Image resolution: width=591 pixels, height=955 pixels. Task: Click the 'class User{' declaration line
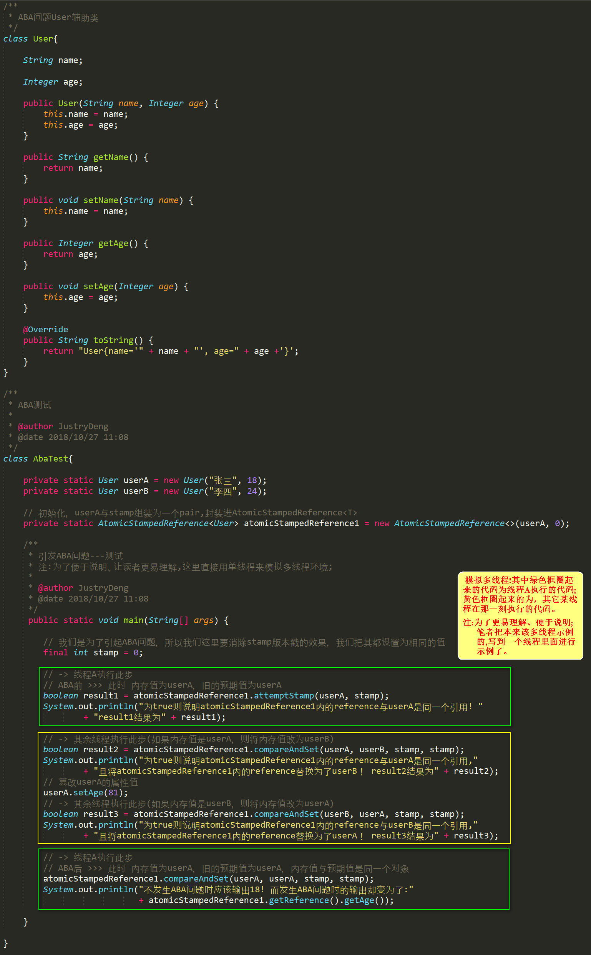click(30, 39)
